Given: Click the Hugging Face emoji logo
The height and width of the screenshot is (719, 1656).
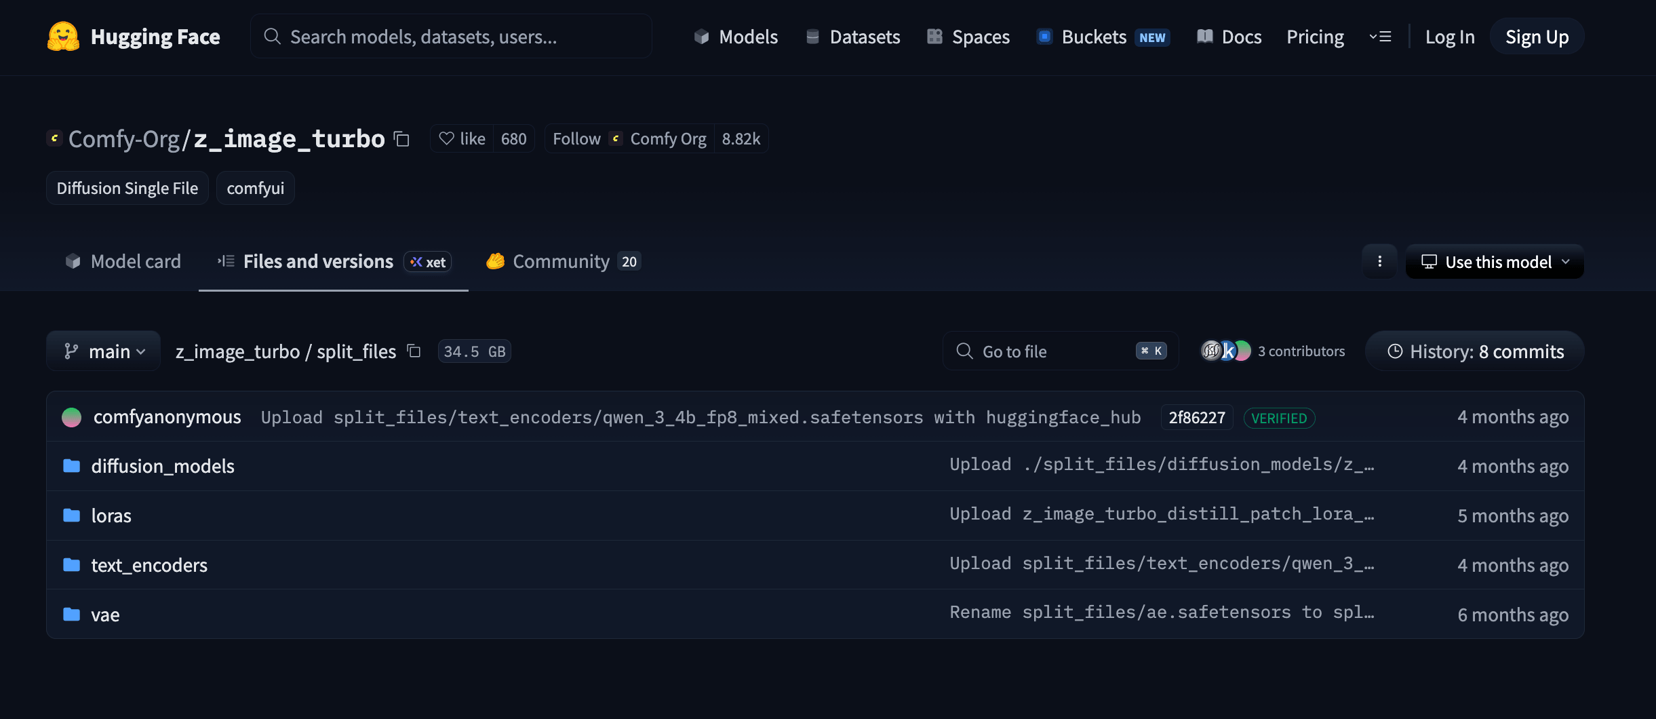Looking at the screenshot, I should coord(63,37).
